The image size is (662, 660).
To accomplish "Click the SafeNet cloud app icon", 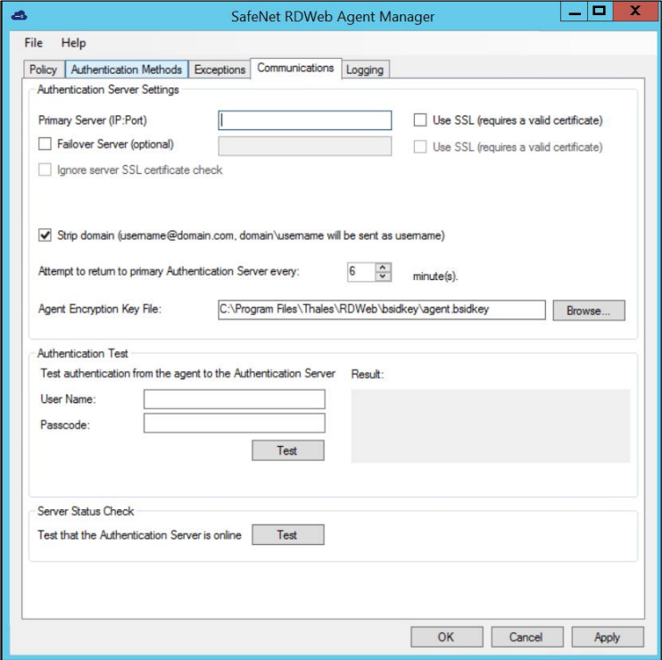I will [19, 16].
